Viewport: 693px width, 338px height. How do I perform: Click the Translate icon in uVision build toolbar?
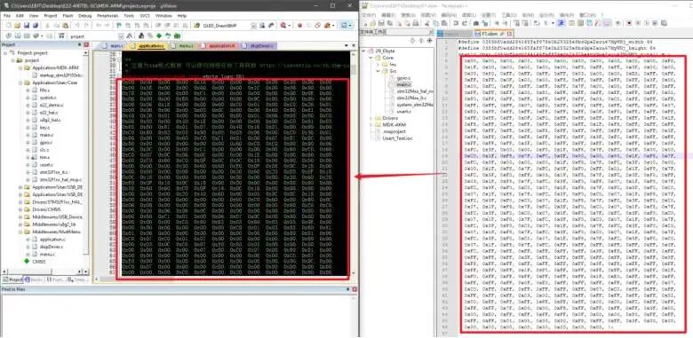pyautogui.click(x=9, y=35)
